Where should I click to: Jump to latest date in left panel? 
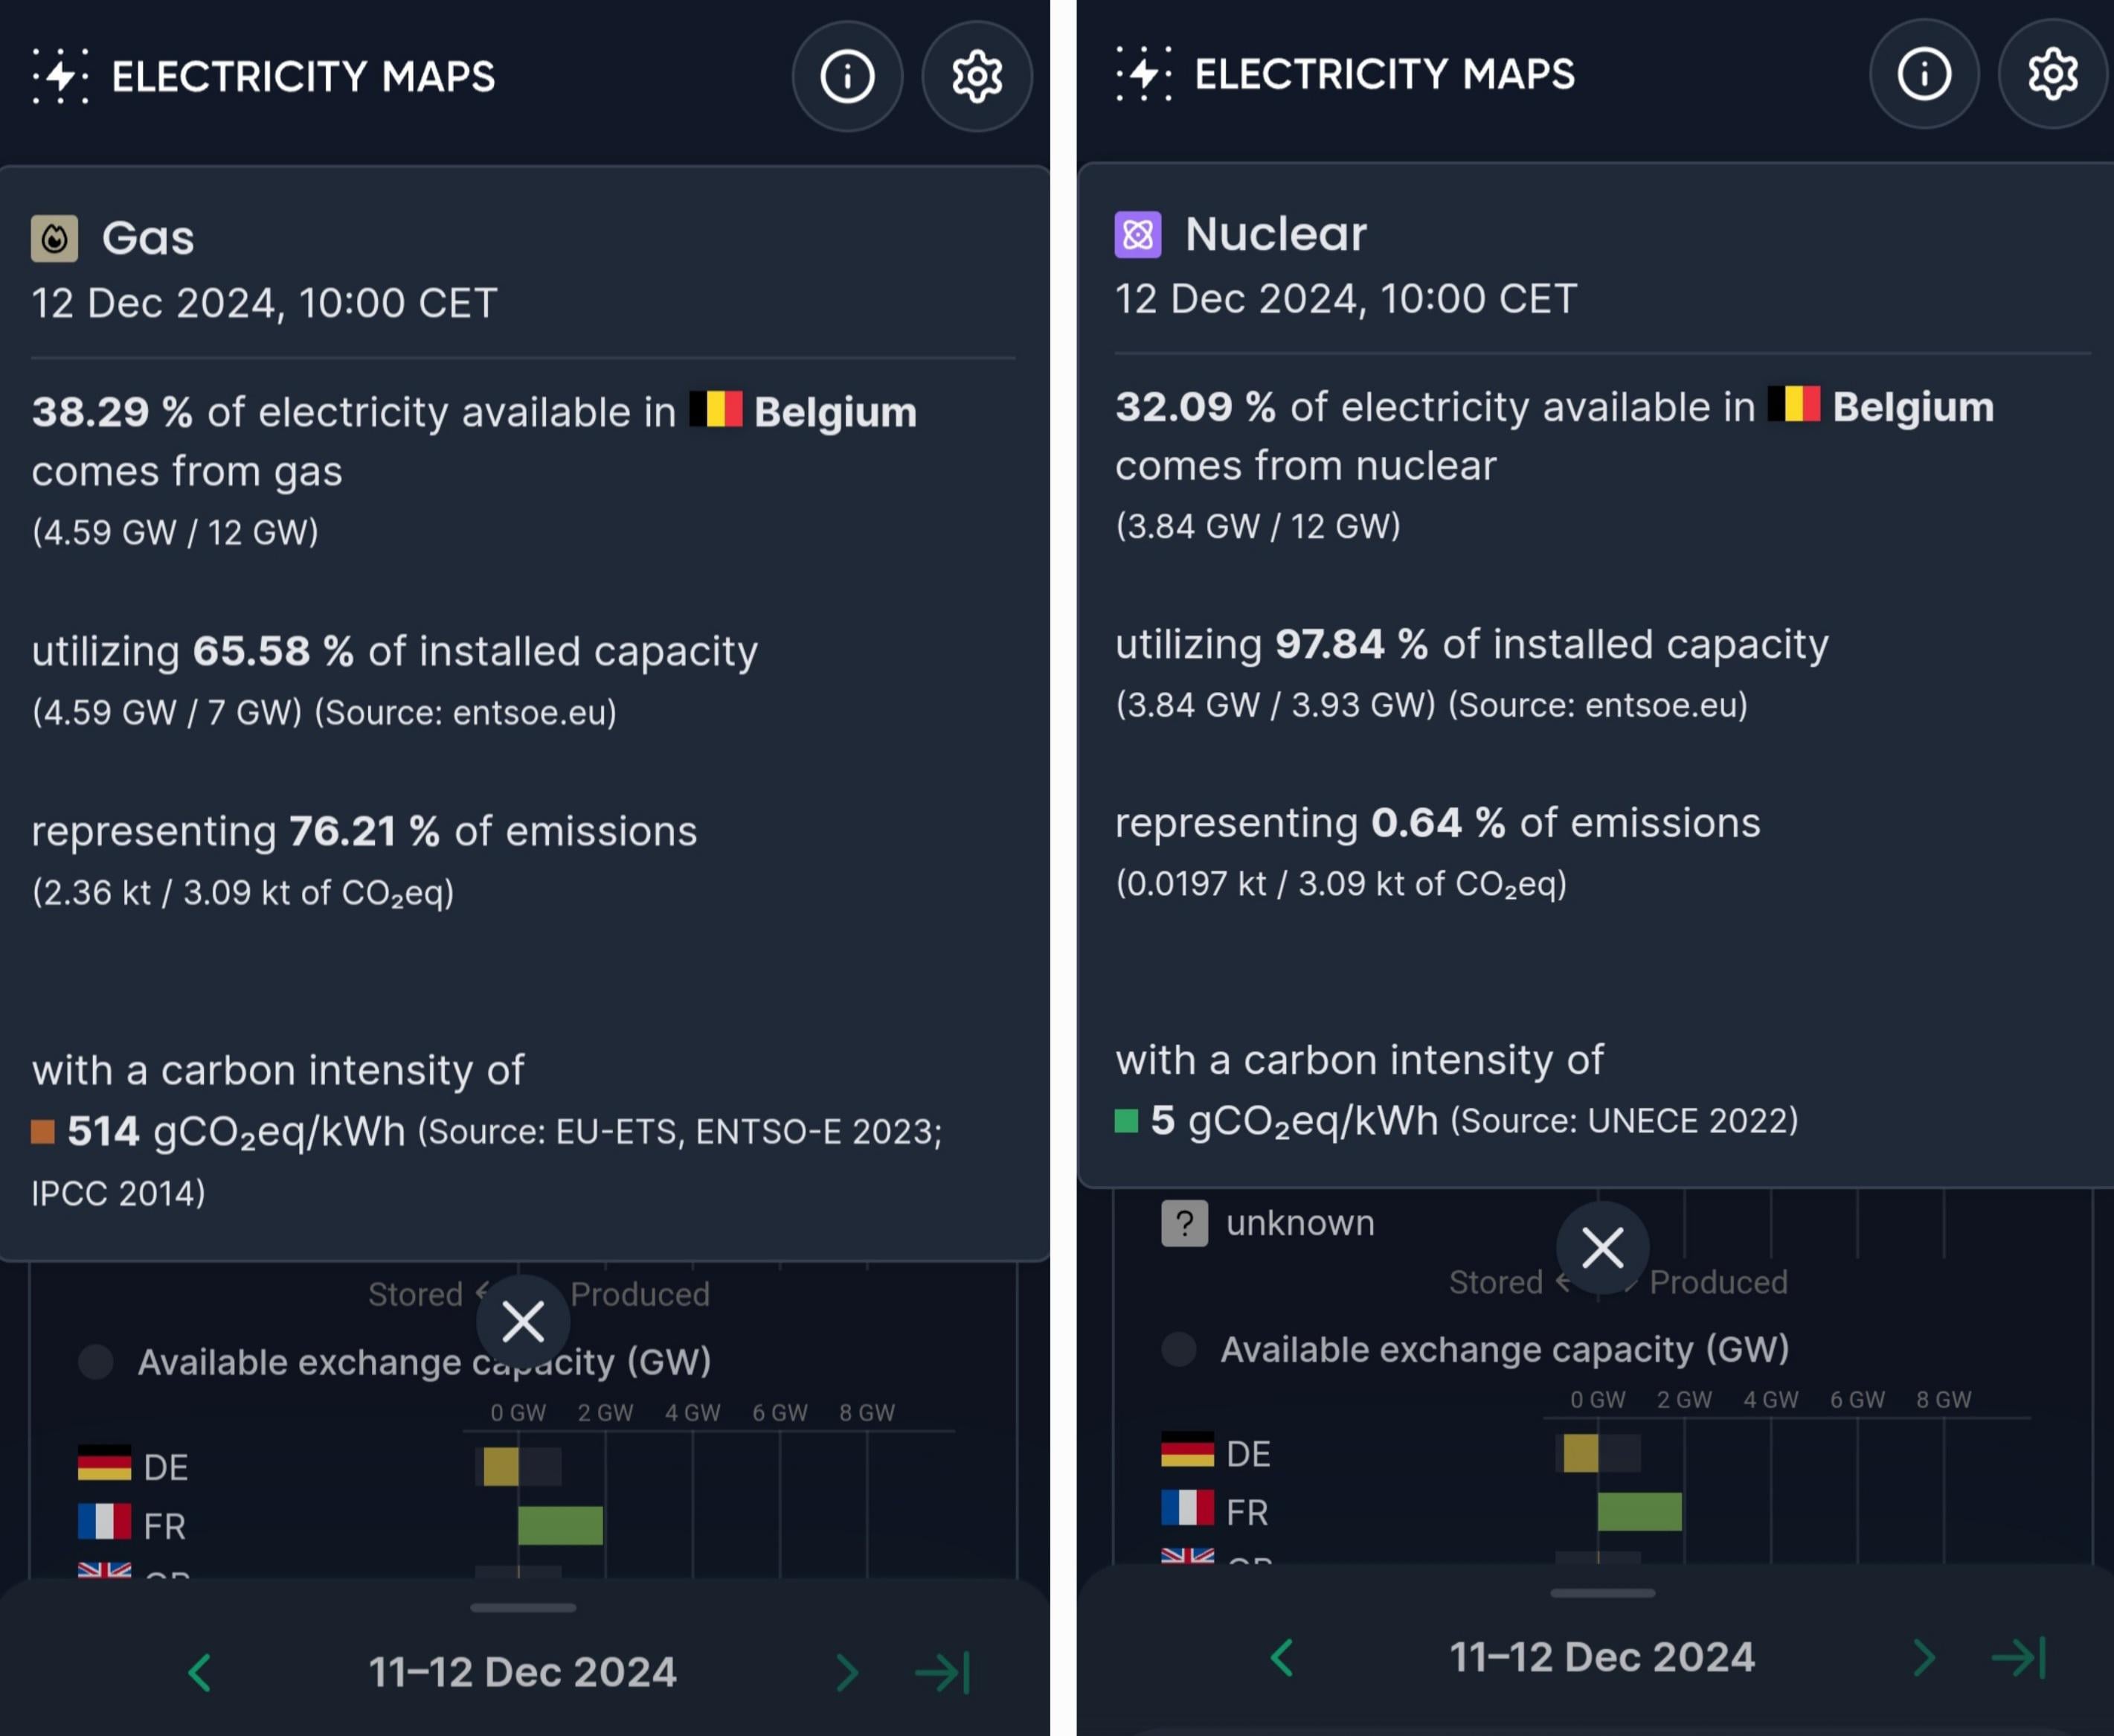942,1672
